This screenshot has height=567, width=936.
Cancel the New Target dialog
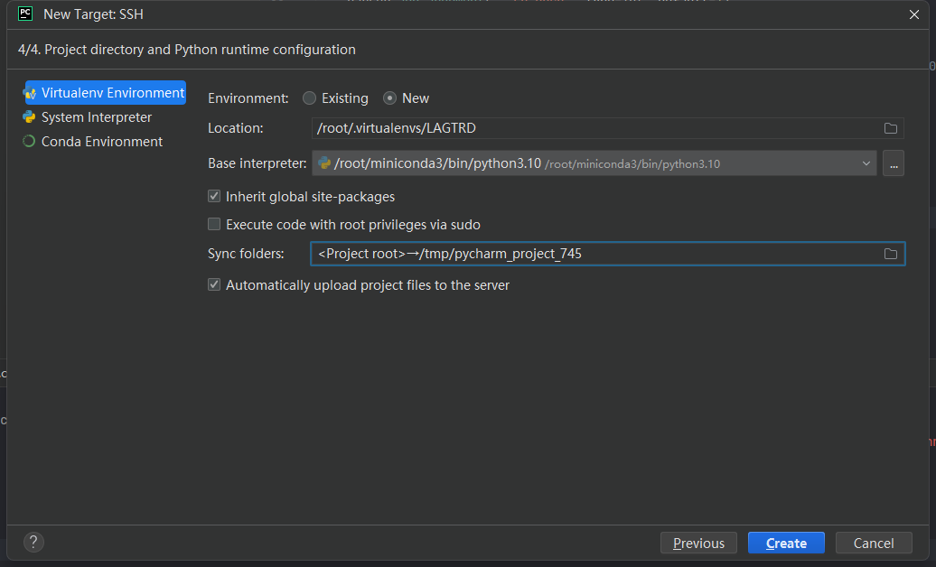874,544
